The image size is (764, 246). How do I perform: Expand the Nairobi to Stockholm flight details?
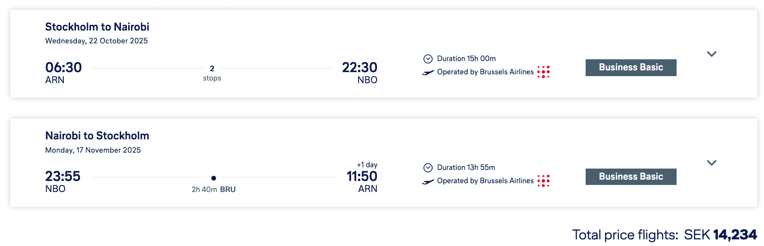712,163
